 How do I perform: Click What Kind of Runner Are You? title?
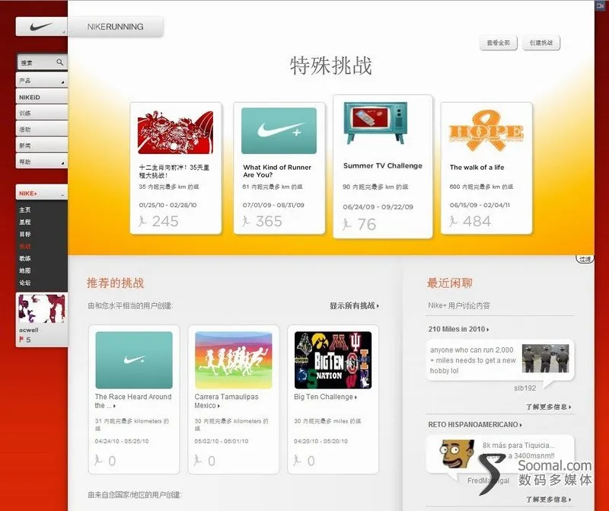pos(277,171)
